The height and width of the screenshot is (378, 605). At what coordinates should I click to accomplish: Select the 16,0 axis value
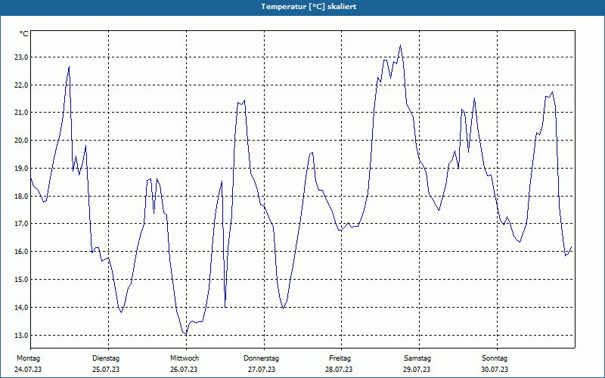click(21, 251)
